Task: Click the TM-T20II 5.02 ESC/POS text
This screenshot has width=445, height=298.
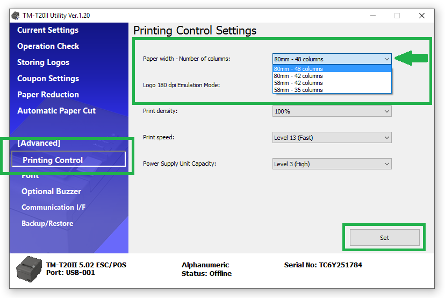Action: click(87, 265)
